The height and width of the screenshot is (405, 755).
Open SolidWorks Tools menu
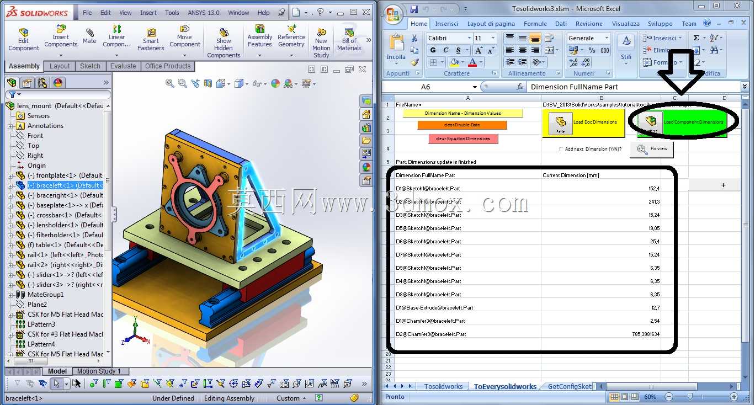tap(172, 13)
